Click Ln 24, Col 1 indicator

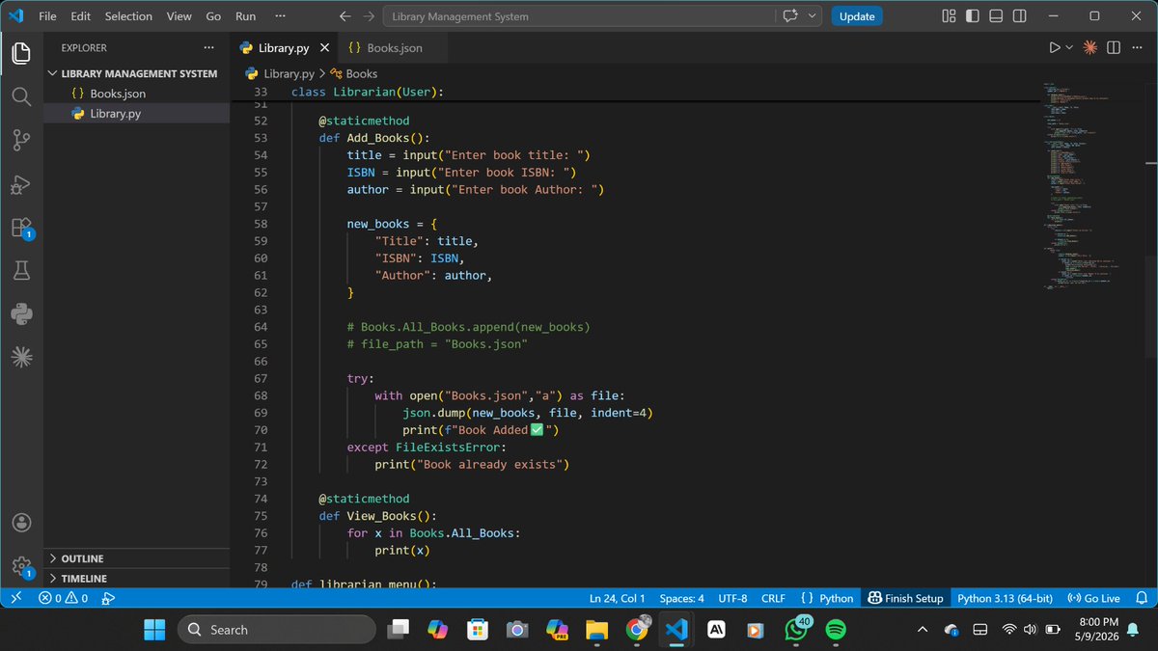pyautogui.click(x=617, y=598)
